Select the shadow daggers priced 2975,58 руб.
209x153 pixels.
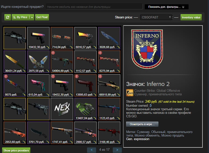point(38,62)
